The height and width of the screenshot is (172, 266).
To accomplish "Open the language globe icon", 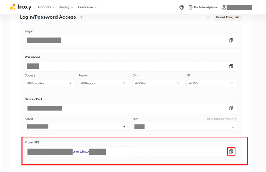I will [182, 7].
